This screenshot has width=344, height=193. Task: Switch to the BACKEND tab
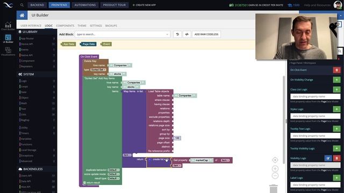point(37,5)
